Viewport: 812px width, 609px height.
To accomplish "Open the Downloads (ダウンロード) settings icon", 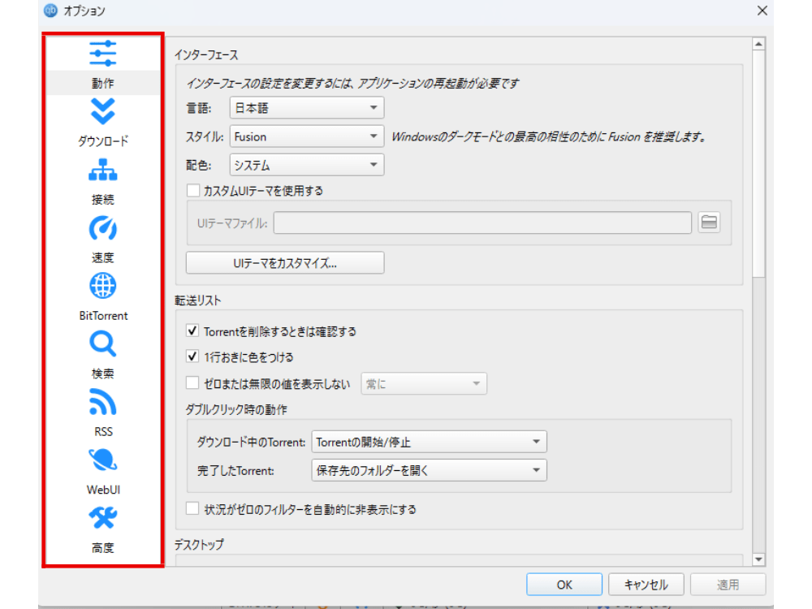I will point(103,111).
